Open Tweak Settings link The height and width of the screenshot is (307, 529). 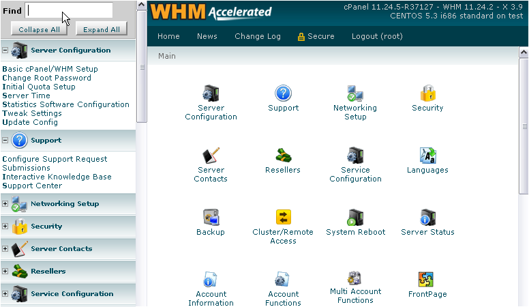32,113
